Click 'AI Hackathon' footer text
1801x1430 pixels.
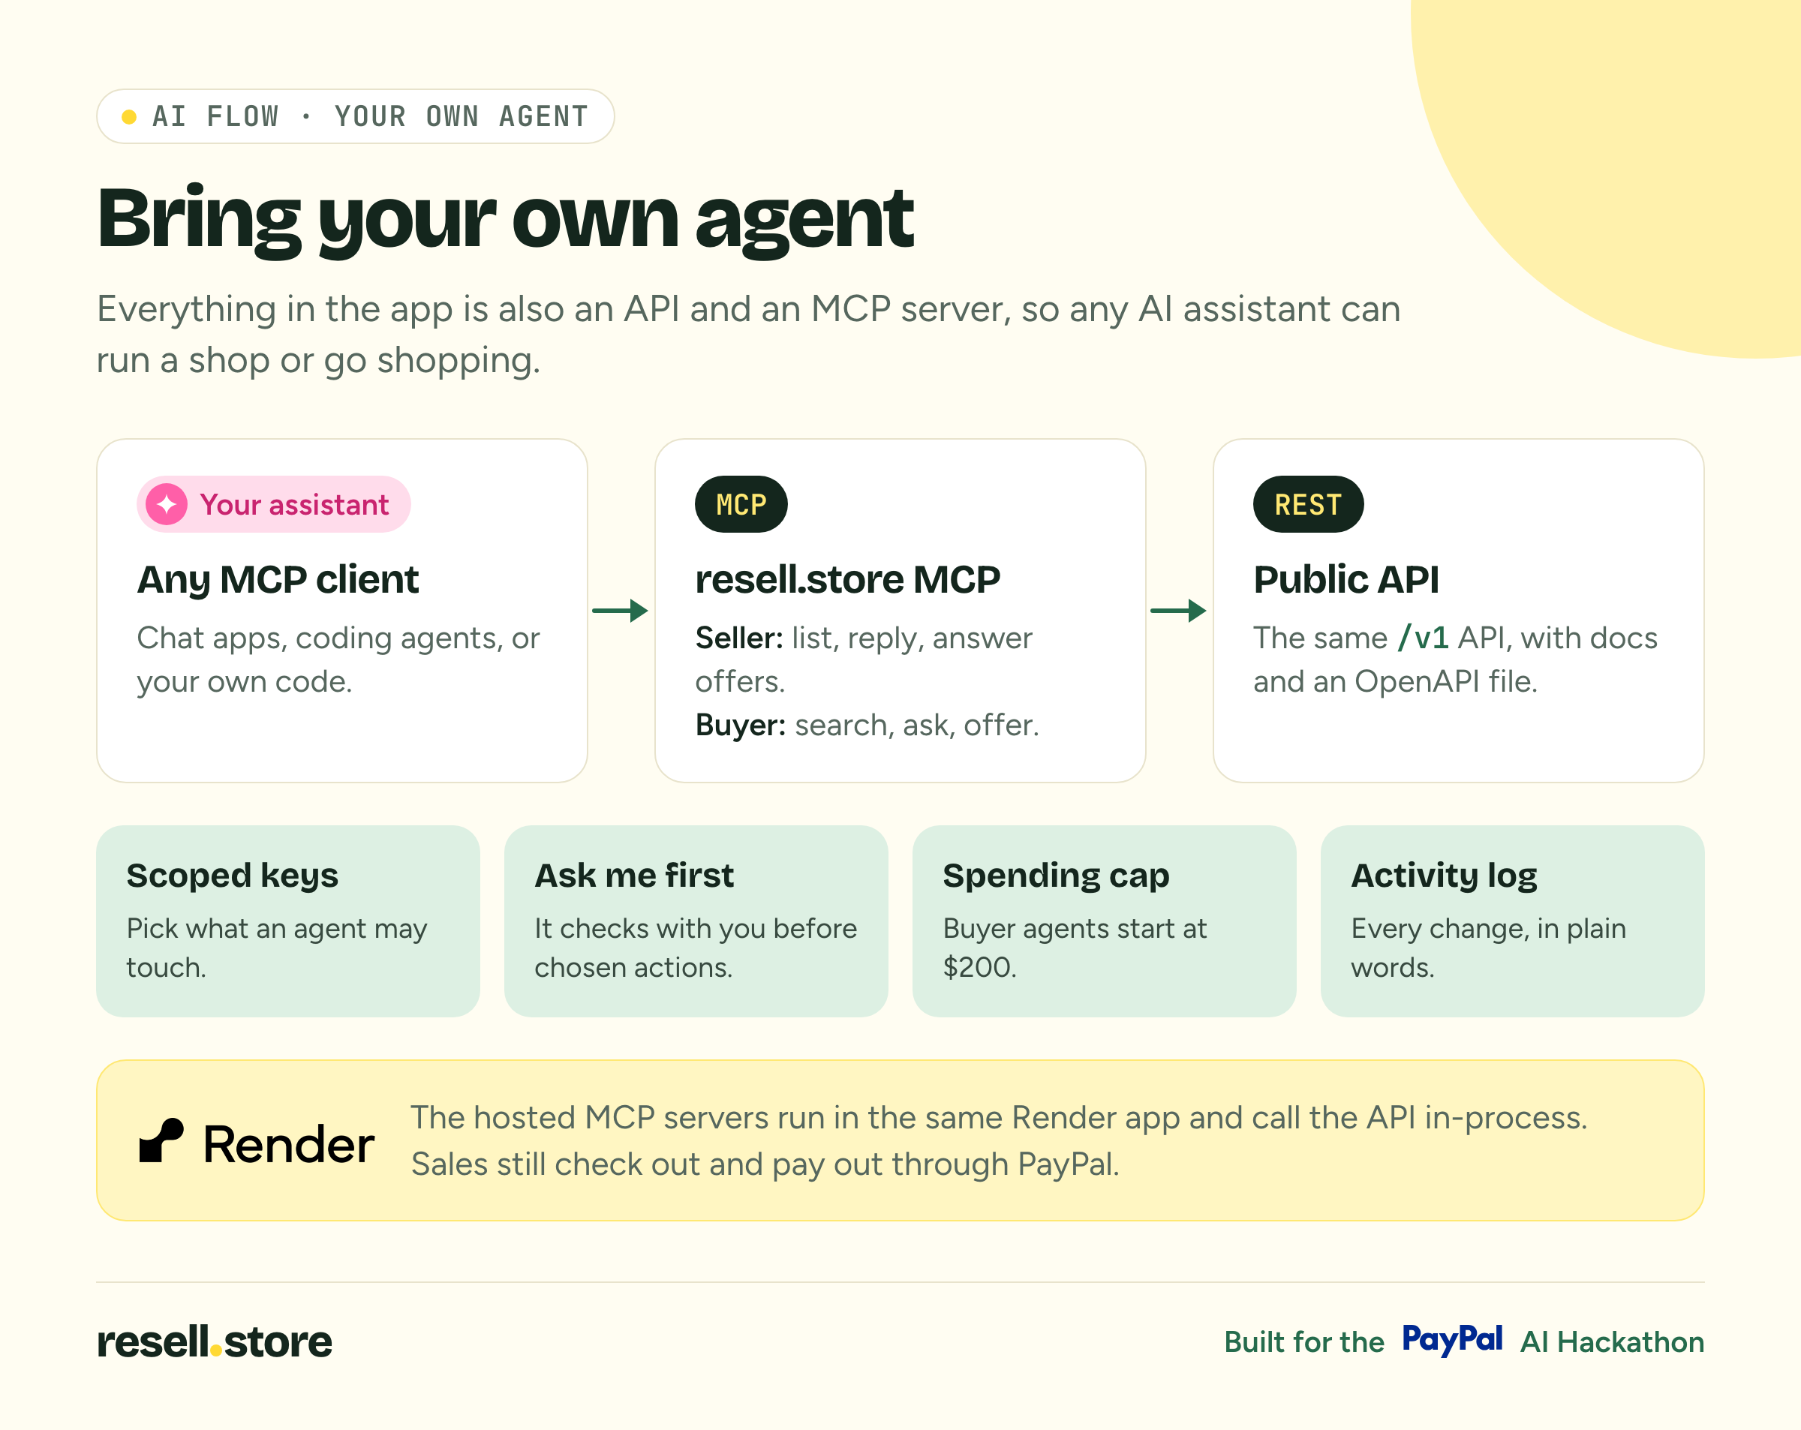(1612, 1342)
